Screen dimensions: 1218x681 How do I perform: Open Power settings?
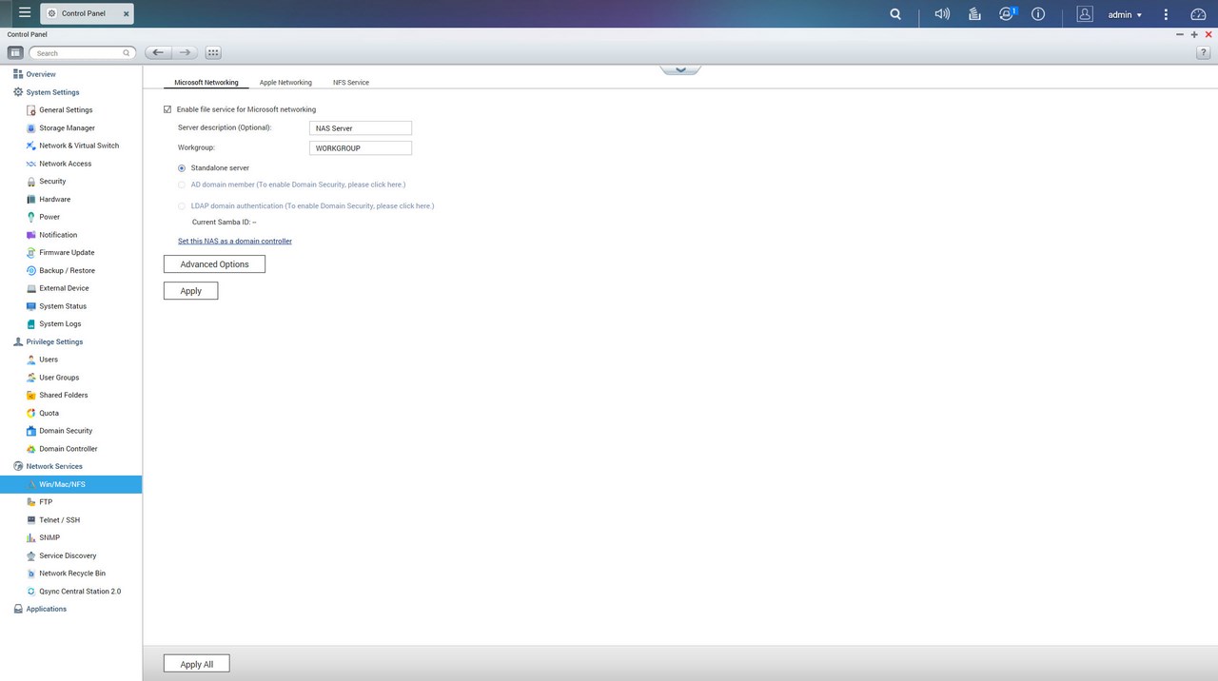(49, 217)
